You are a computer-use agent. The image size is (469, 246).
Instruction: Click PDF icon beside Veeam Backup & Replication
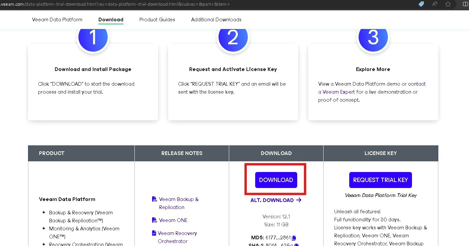click(x=155, y=199)
